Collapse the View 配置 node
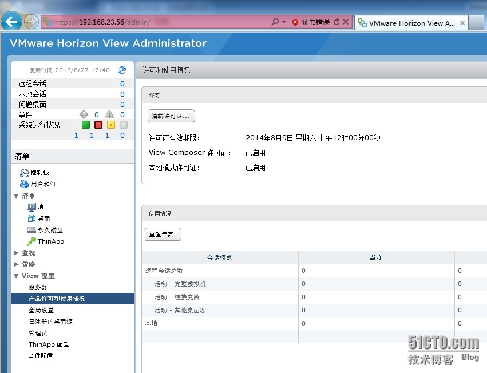Image resolution: width=487 pixels, height=373 pixels. coord(16,276)
